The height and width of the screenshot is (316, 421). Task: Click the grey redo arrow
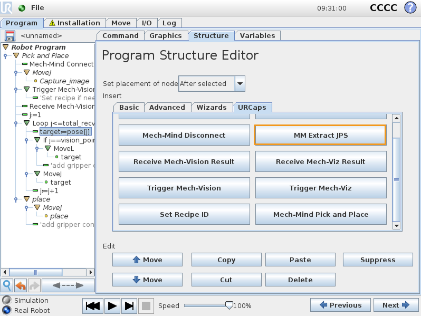(34, 285)
